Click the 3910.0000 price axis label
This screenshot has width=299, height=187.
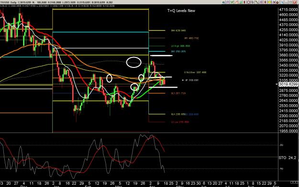[x=288, y=45]
